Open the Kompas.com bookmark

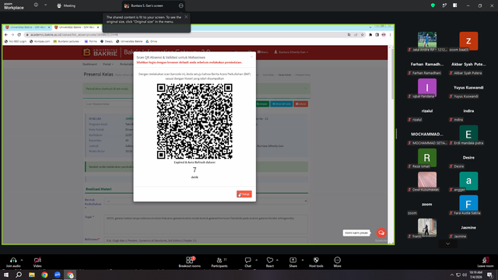pos(40,41)
